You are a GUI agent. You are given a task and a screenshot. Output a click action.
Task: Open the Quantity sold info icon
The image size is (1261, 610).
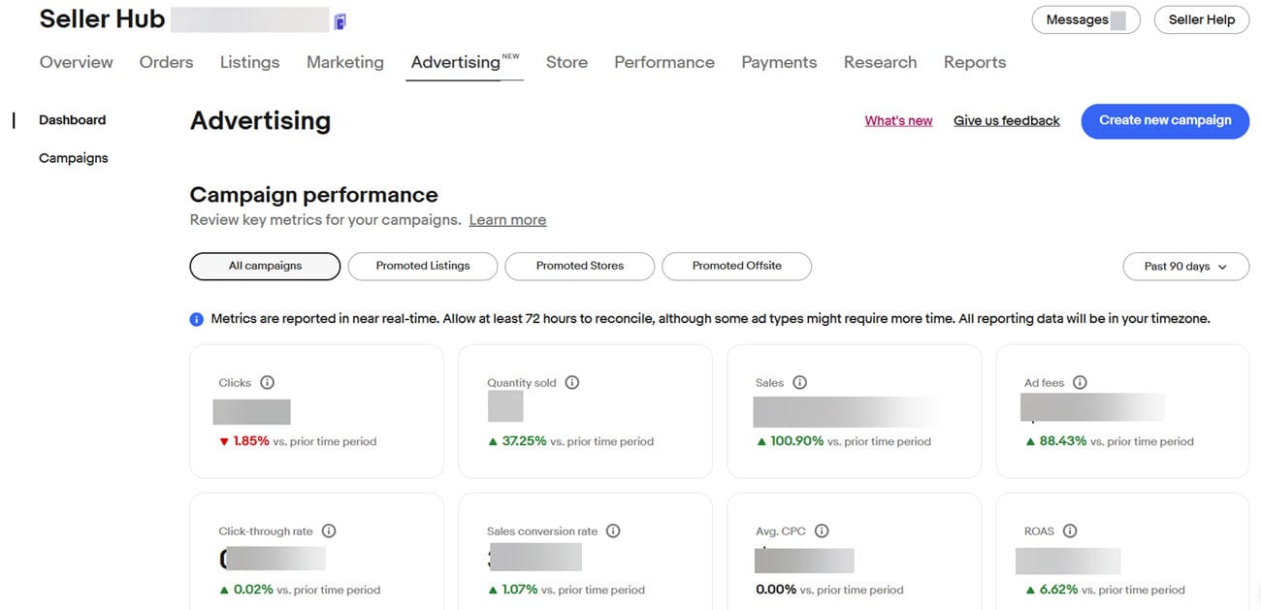click(572, 383)
